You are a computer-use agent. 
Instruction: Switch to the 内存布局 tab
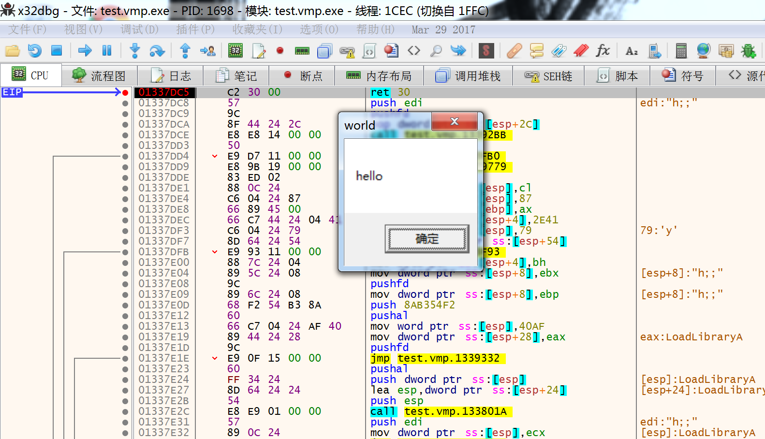click(x=379, y=76)
